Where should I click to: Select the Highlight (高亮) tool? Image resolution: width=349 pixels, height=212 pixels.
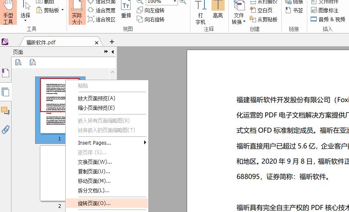[x=218, y=10]
